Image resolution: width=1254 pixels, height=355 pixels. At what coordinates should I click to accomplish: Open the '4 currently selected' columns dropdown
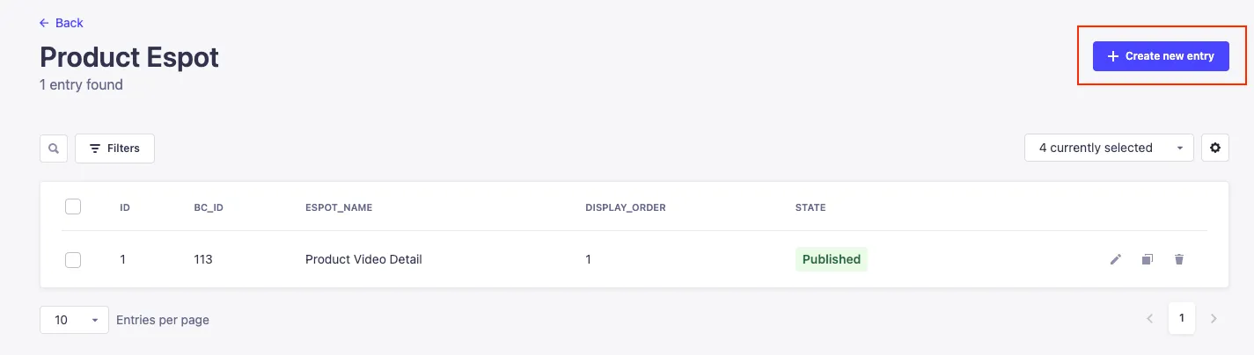1109,148
